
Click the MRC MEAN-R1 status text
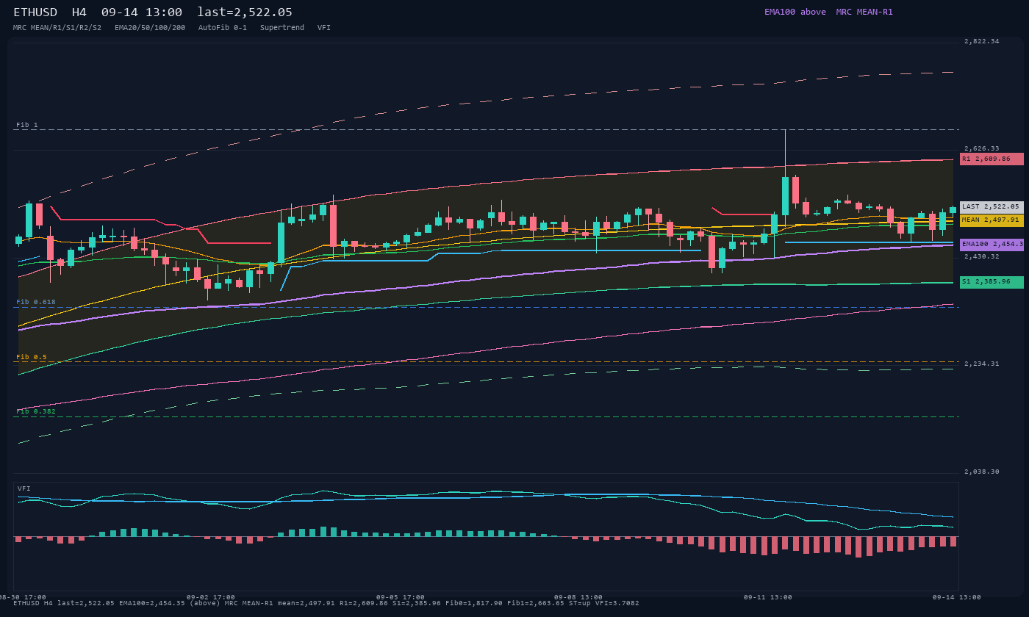coord(864,12)
